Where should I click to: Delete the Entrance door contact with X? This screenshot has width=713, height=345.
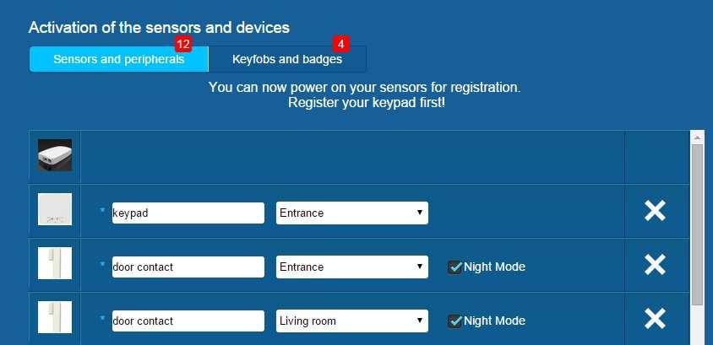click(x=655, y=265)
